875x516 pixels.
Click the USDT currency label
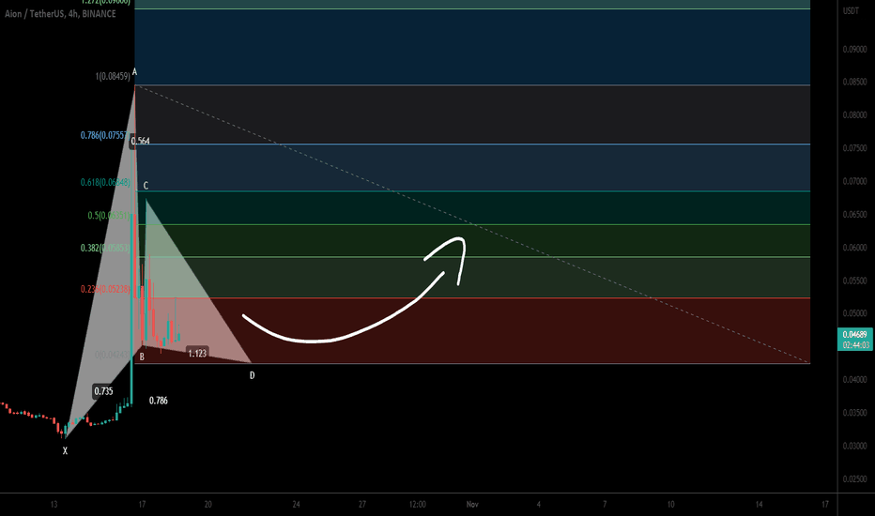pos(851,10)
